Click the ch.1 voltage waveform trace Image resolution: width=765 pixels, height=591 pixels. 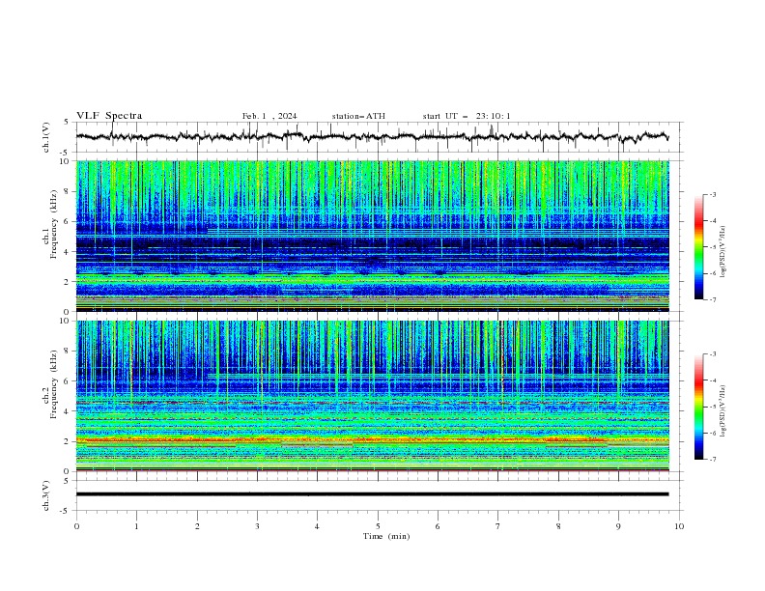point(372,136)
